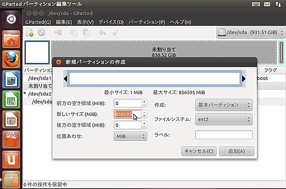Open the ファイルシステム ext2 dropdown
Viewport: 286px width, 189px height.
pyautogui.click(x=224, y=119)
